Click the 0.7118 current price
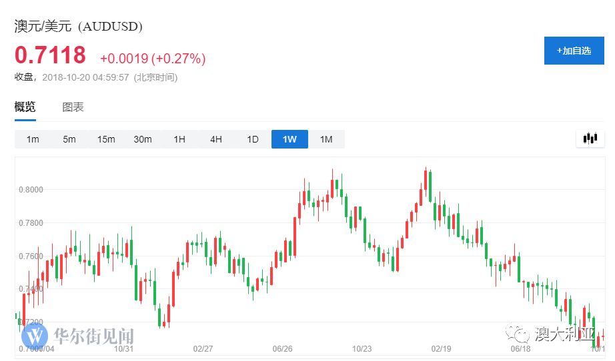The height and width of the screenshot is (361, 615). [51, 55]
